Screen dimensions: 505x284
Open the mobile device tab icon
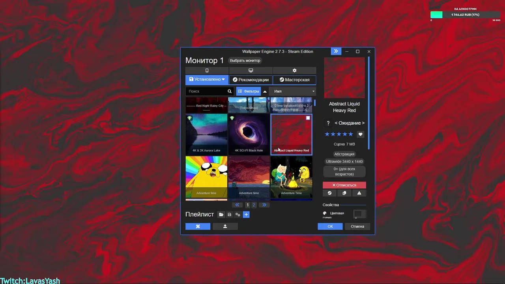(207, 71)
